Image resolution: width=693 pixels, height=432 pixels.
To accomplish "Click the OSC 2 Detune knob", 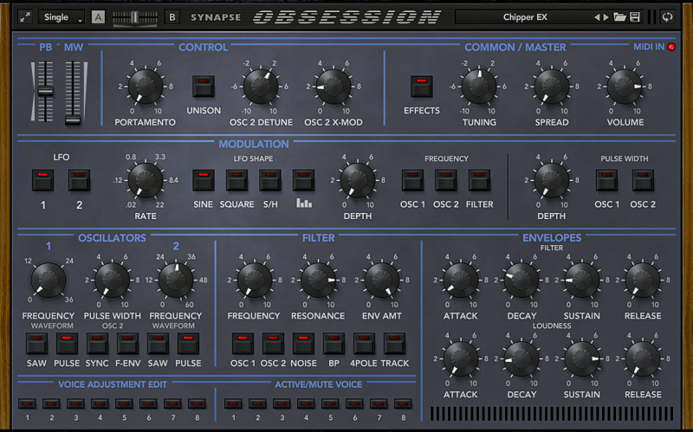I will [261, 86].
